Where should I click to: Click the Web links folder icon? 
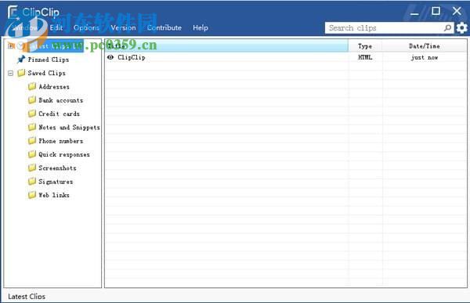32,195
